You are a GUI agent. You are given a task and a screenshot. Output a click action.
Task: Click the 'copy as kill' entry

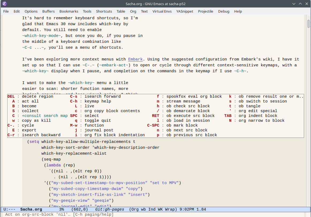[x=36, y=121]
